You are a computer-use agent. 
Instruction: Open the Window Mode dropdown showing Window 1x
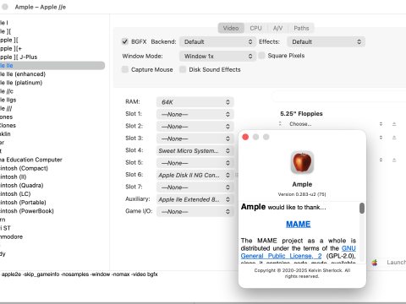[x=217, y=56]
